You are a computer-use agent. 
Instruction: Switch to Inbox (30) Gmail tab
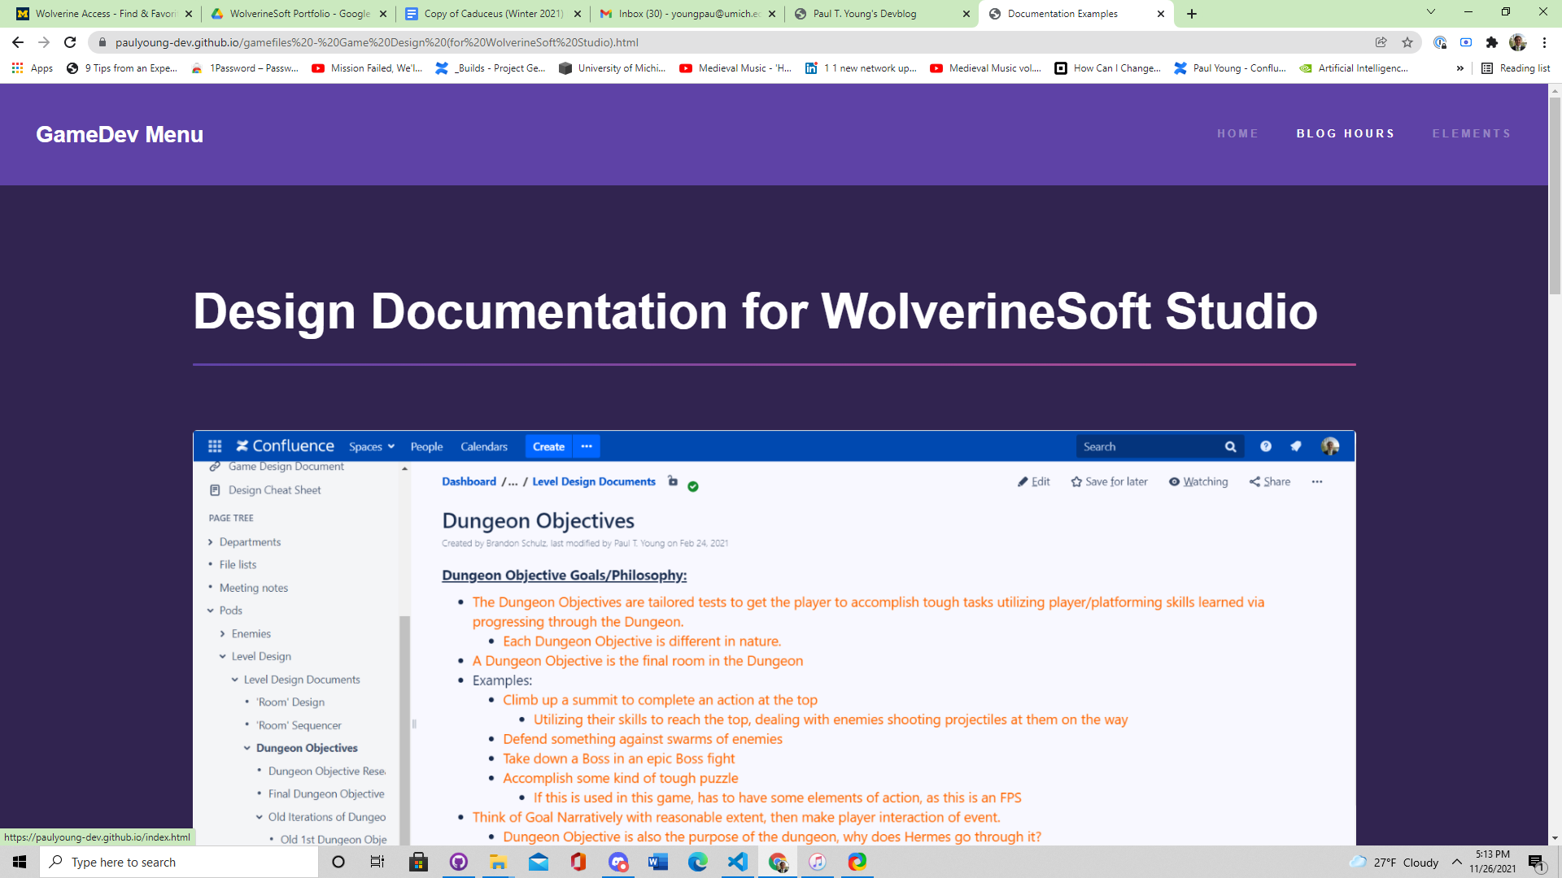[x=687, y=14]
